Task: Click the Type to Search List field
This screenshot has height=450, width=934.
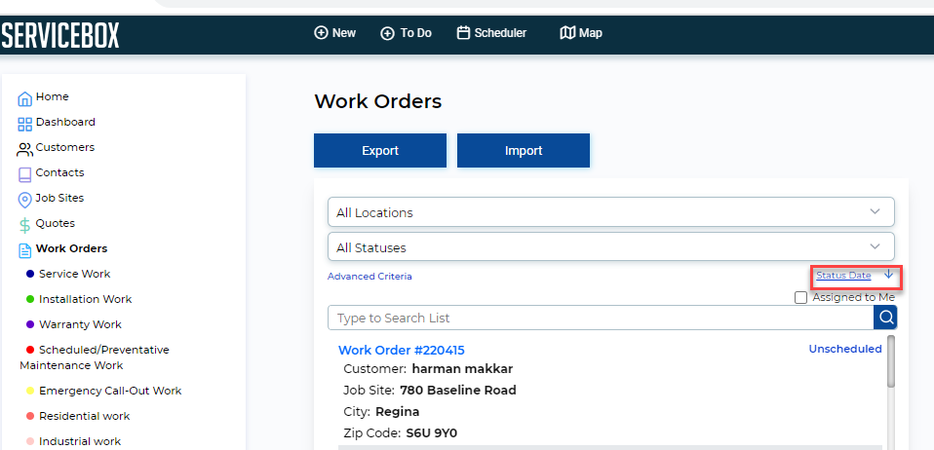Action: (601, 318)
